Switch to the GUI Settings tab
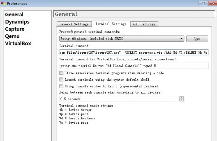Screen dimensions: 217x141 (x=144, y=24)
